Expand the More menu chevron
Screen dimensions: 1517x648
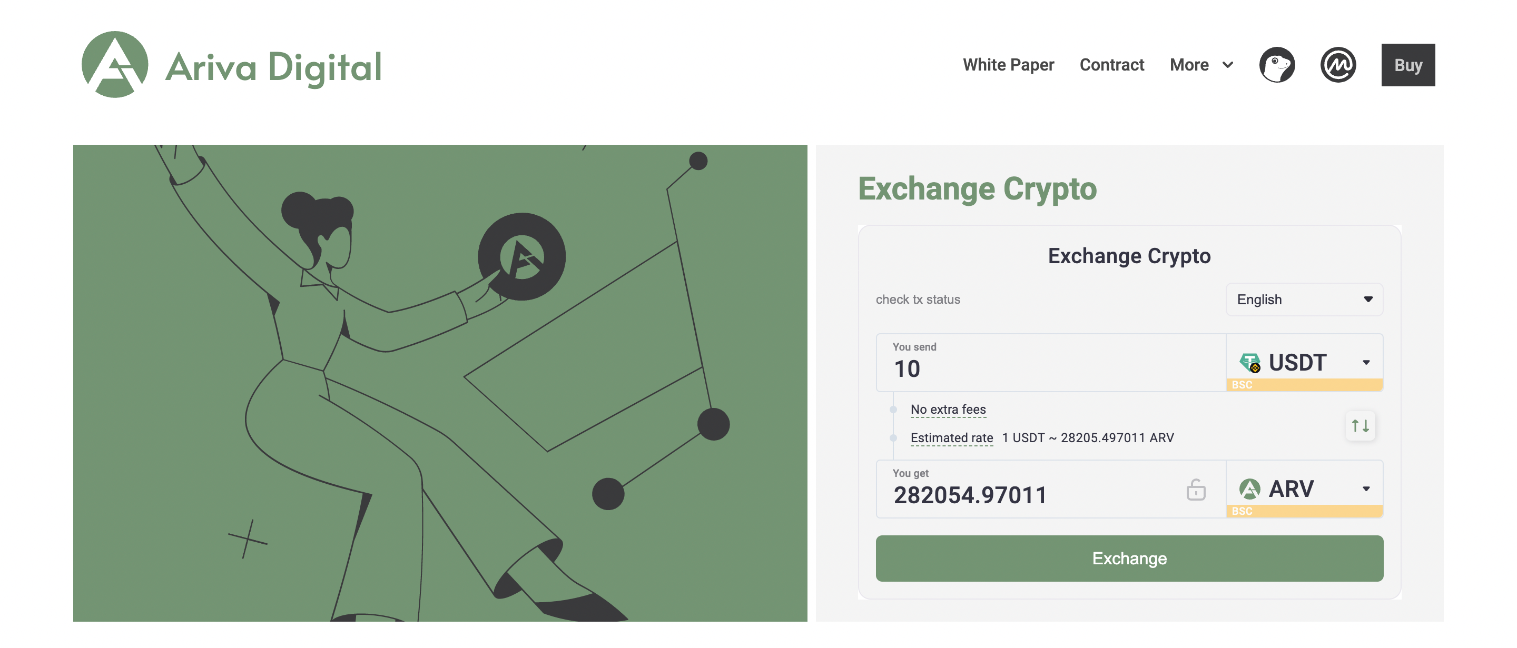tap(1228, 65)
